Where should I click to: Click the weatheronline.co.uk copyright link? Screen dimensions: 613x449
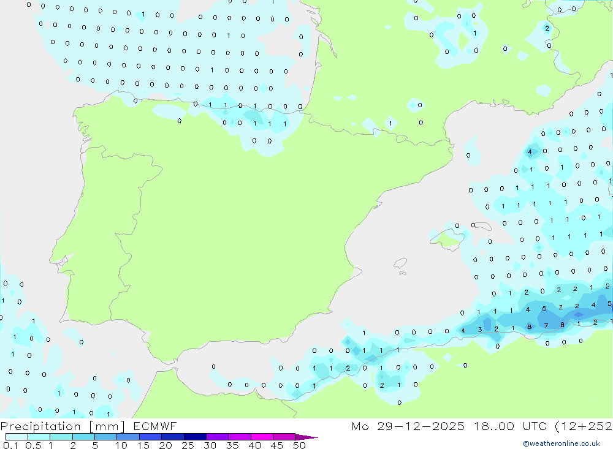tap(562, 443)
